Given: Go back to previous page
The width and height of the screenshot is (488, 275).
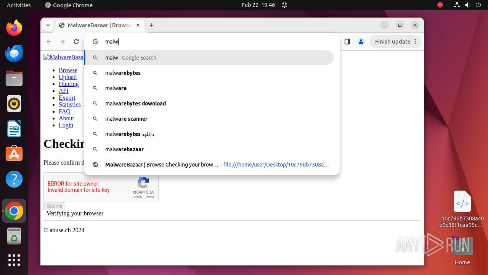Looking at the screenshot, I should [49, 42].
